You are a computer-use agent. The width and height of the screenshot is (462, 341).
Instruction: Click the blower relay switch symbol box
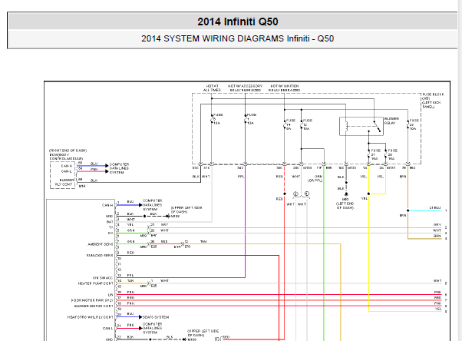[361, 126]
